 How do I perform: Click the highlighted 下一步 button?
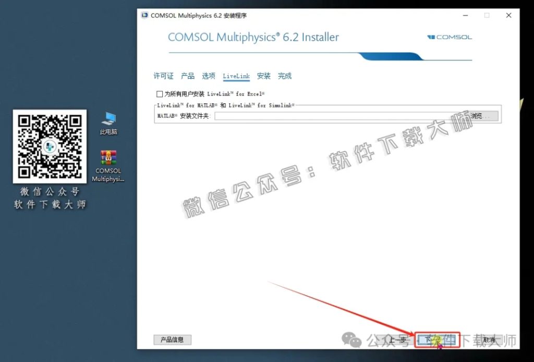coord(436,340)
